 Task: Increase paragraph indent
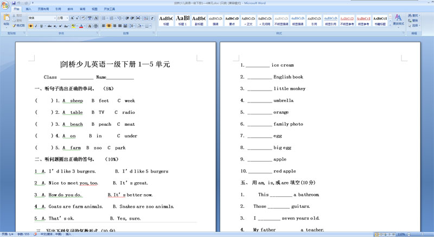(x=132, y=18)
